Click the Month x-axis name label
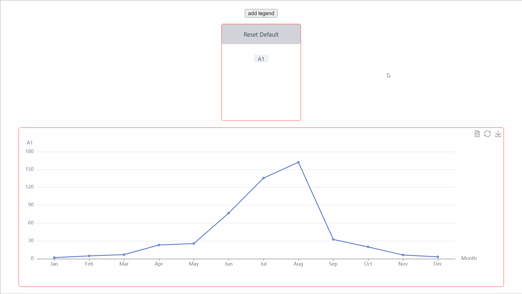The image size is (522, 294). point(469,258)
